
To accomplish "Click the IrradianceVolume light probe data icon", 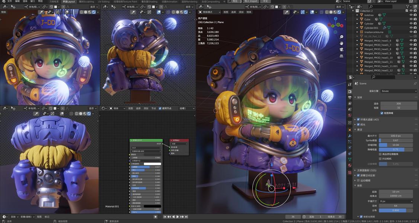I will pyautogui.click(x=389, y=32).
